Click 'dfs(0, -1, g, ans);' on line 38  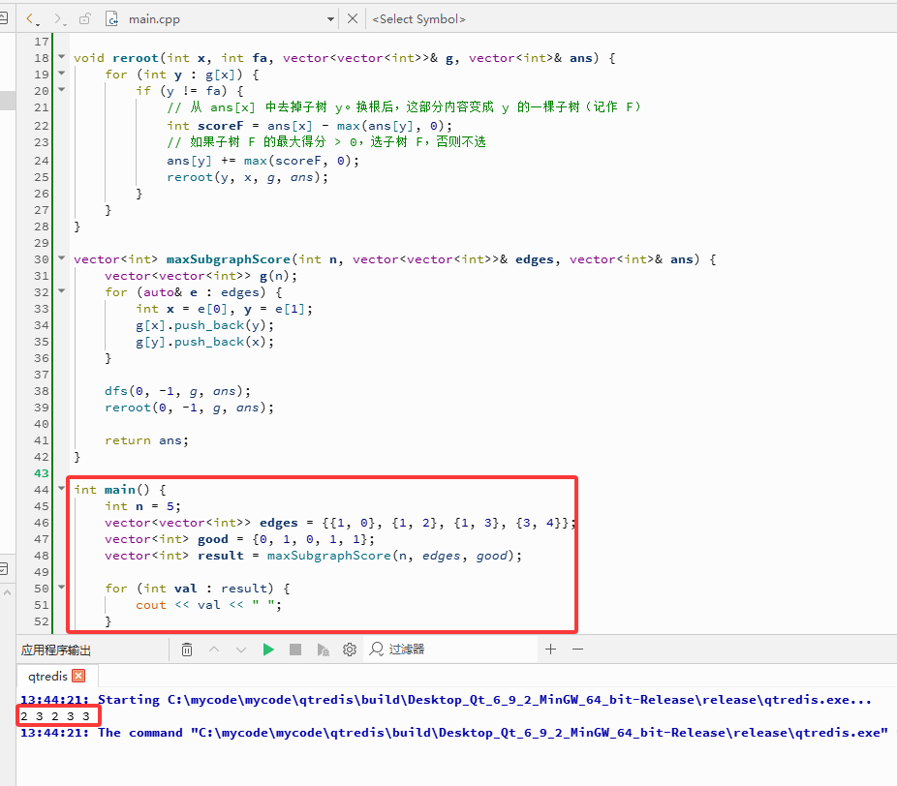[x=177, y=392]
